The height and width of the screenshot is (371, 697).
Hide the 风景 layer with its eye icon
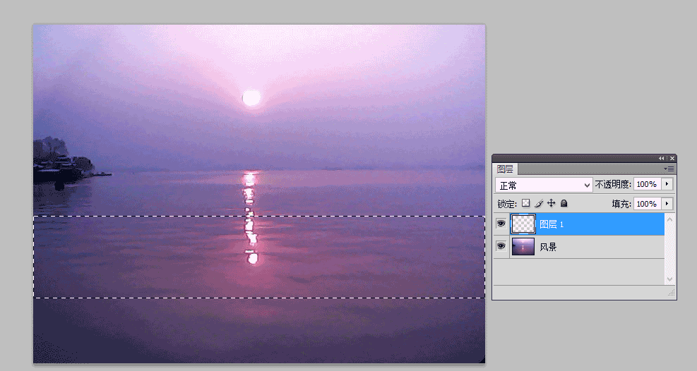click(501, 246)
